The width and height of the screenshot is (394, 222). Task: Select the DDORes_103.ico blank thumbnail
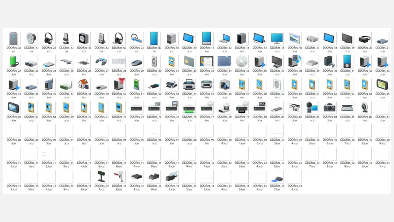click(277, 131)
